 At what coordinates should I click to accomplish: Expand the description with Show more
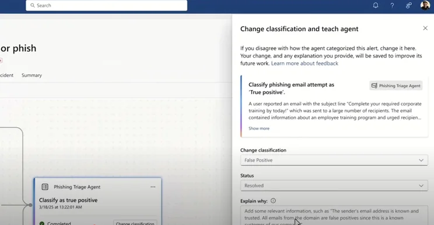point(259,128)
